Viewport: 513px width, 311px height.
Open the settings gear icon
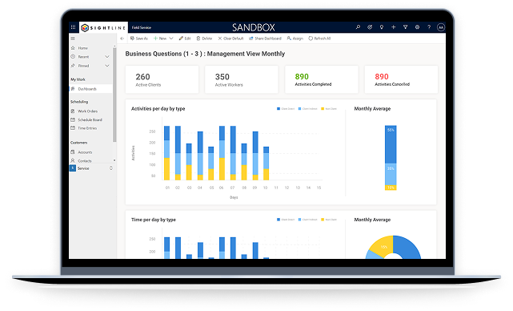(417, 27)
